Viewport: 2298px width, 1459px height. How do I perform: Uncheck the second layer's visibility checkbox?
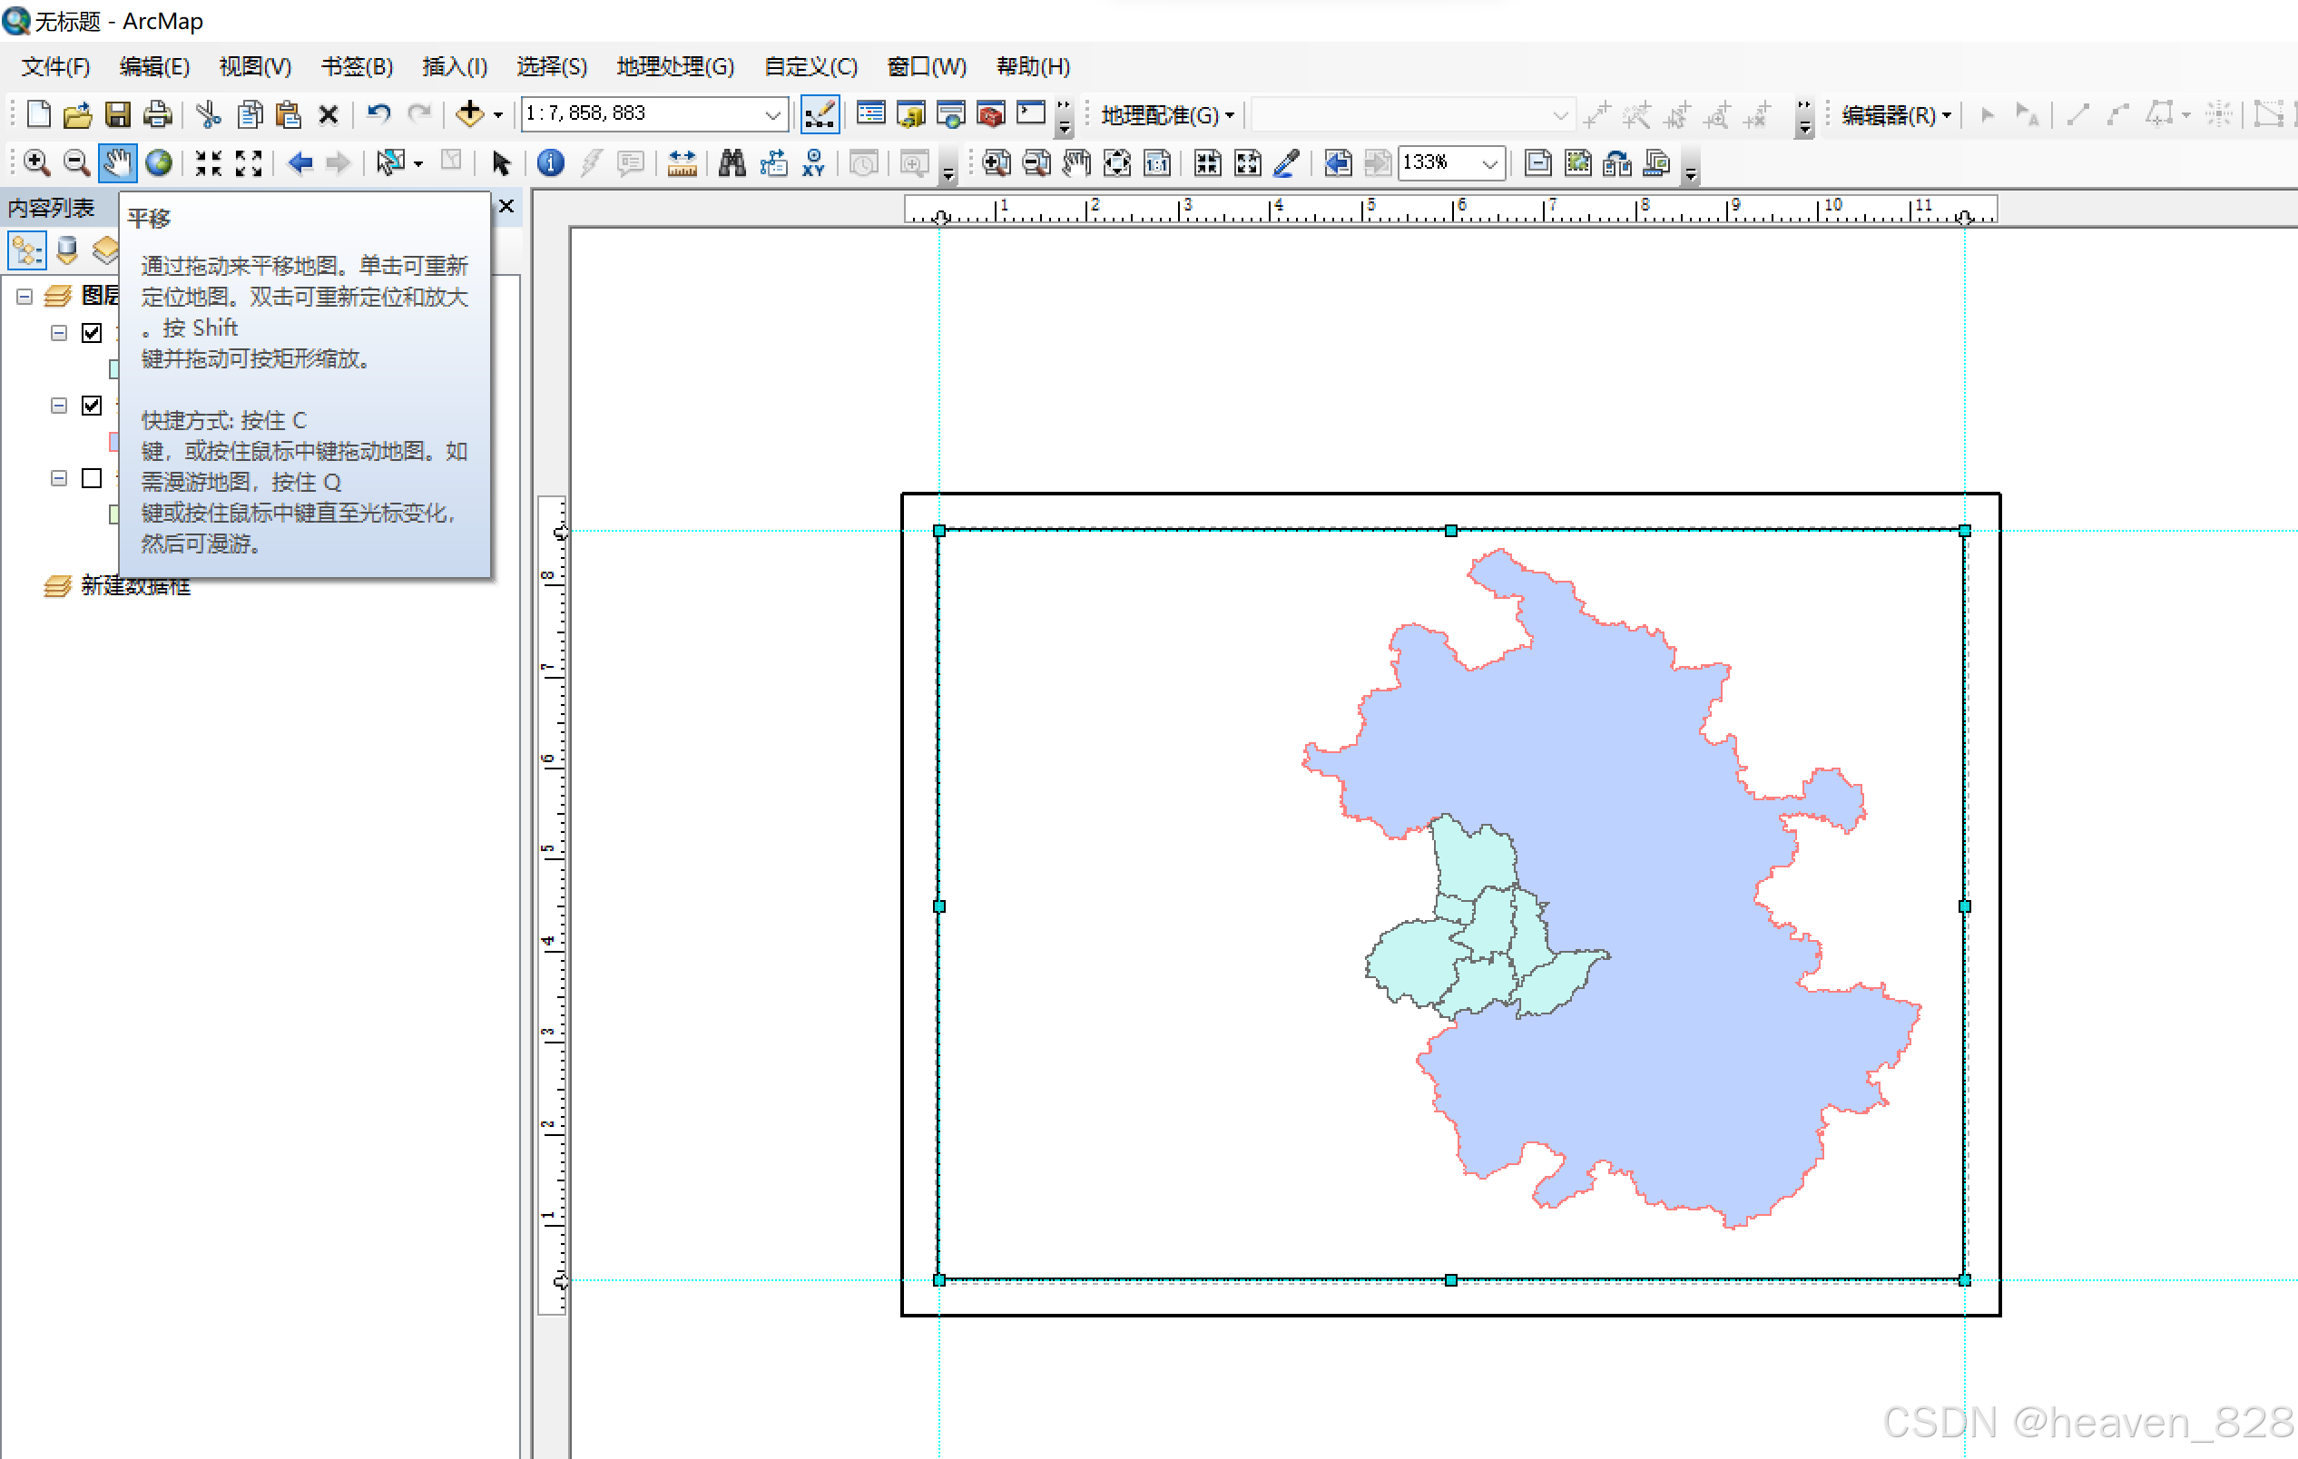[x=92, y=406]
